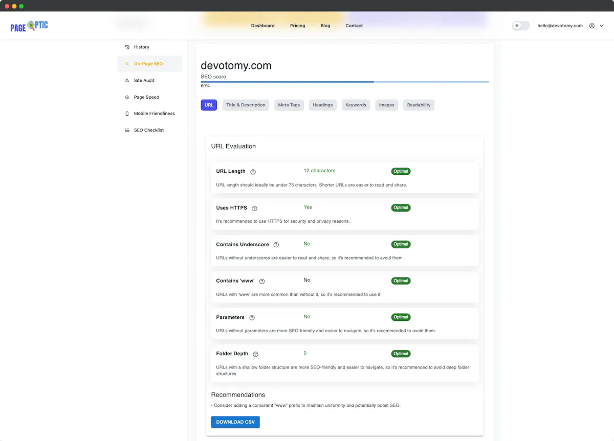Click the user account avatar icon
Screen dimensions: 614x441
[592, 26]
